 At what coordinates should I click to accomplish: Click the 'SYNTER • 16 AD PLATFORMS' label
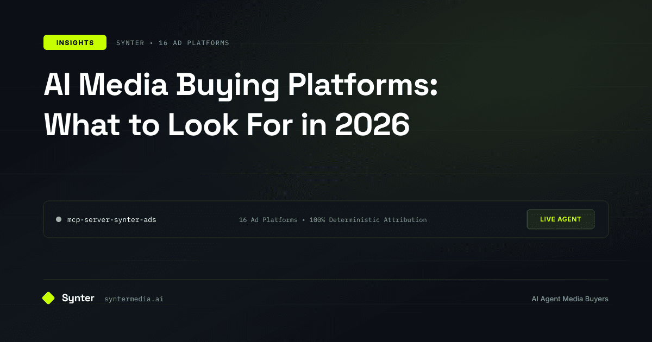click(x=173, y=42)
